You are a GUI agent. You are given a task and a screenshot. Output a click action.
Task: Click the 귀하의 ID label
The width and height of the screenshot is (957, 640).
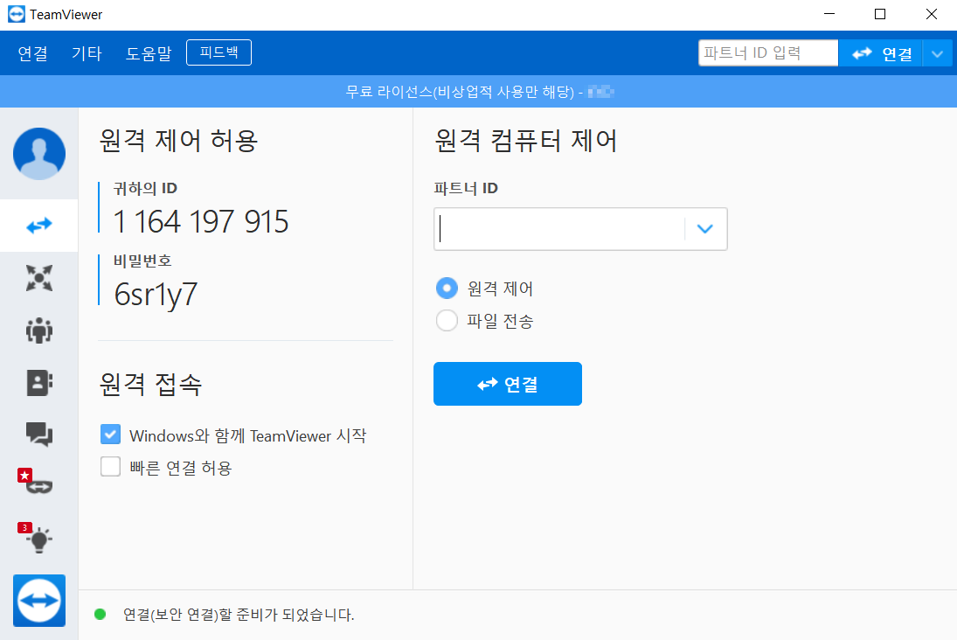[145, 188]
